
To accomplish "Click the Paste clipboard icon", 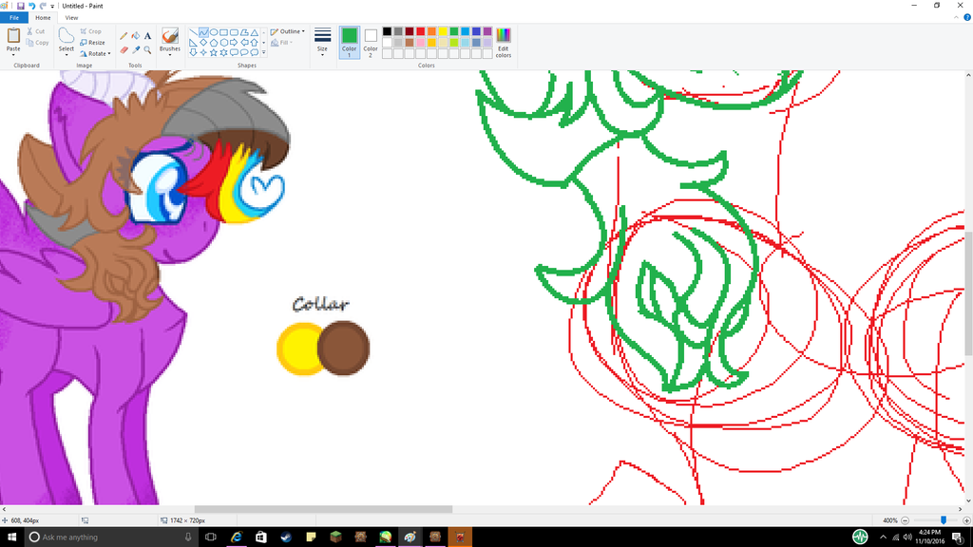I will [13, 35].
